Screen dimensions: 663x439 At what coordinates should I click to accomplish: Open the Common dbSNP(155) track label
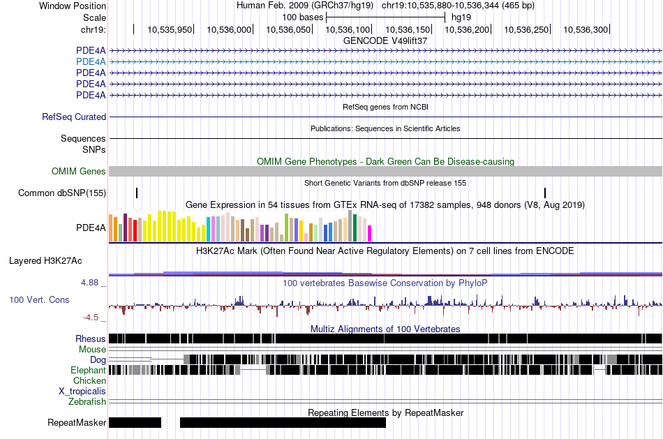click(x=62, y=193)
